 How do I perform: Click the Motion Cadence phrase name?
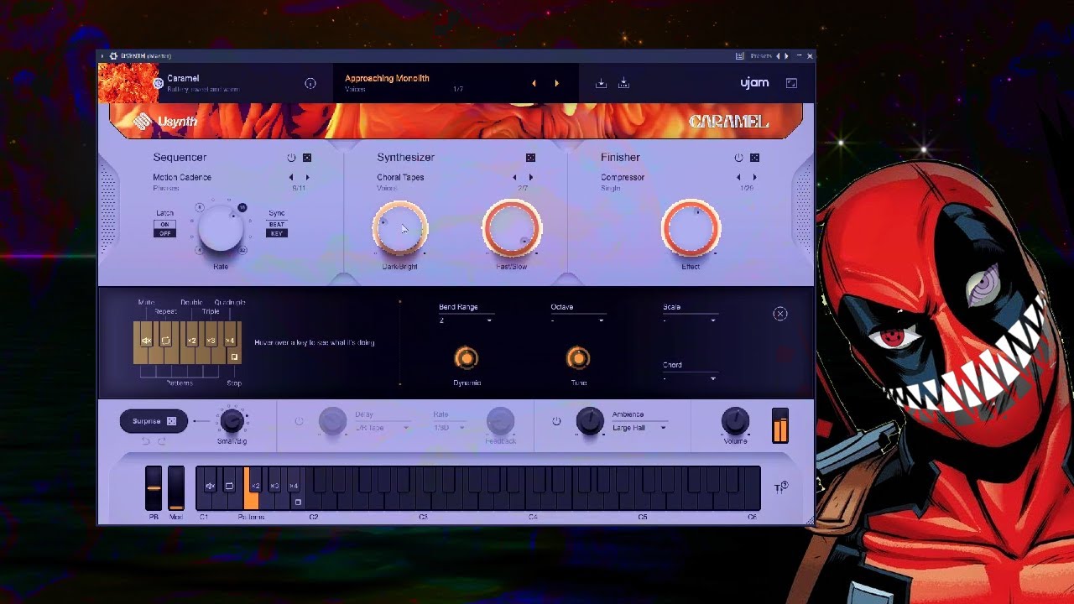[182, 177]
